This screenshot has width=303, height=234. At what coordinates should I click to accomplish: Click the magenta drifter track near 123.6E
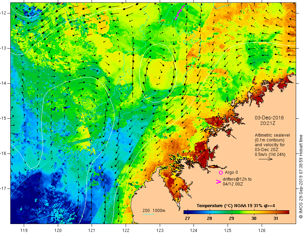[x=180, y=12]
